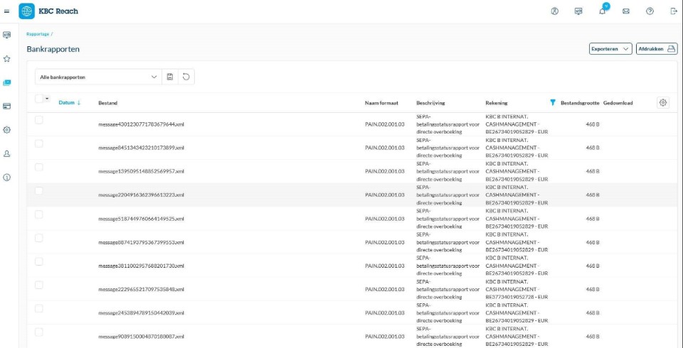Click the save filter icon beside the dropdown
The width and height of the screenshot is (683, 348).
pyautogui.click(x=170, y=77)
